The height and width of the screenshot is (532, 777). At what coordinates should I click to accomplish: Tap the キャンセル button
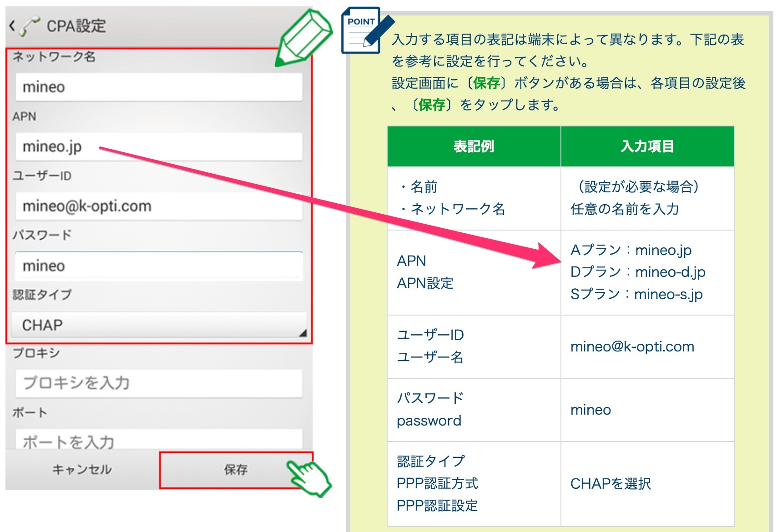(82, 470)
